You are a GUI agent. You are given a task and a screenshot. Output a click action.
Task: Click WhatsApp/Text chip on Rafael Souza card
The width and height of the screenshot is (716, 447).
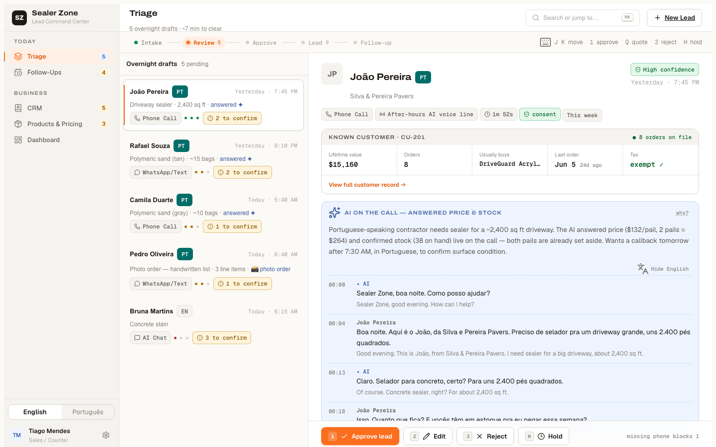point(161,172)
